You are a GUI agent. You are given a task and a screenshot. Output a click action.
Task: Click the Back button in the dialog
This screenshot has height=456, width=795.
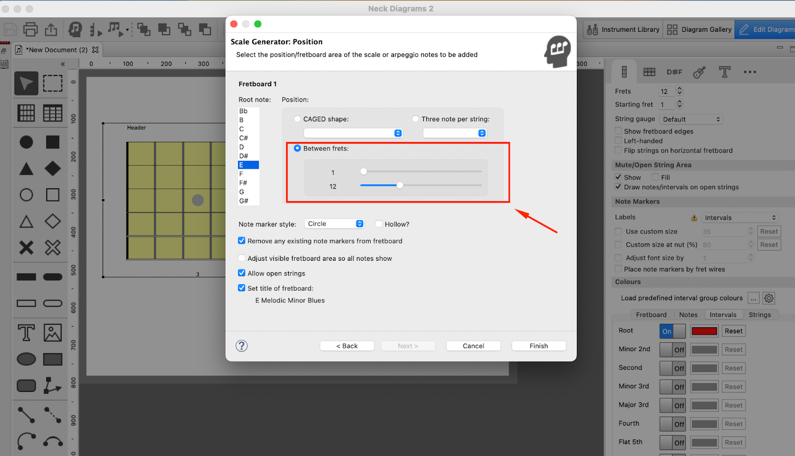pos(347,346)
